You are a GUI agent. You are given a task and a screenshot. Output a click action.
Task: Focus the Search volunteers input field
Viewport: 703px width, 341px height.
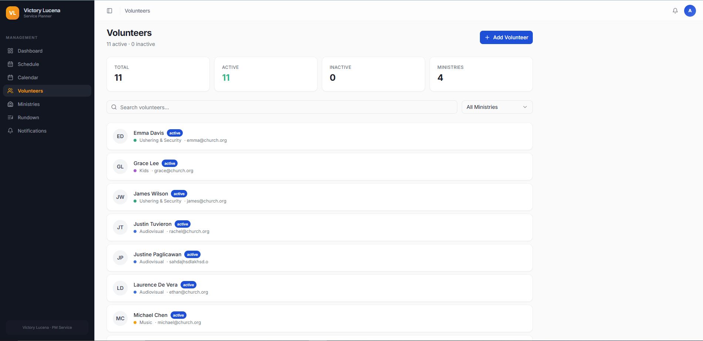coord(282,107)
